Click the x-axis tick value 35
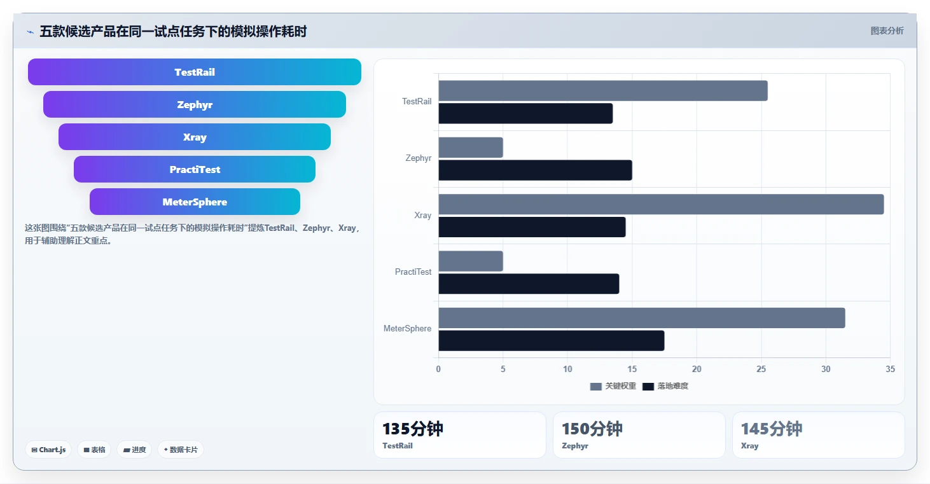The height and width of the screenshot is (484, 930). pyautogui.click(x=890, y=369)
